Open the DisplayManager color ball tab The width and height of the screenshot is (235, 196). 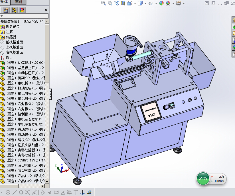coord(22,10)
